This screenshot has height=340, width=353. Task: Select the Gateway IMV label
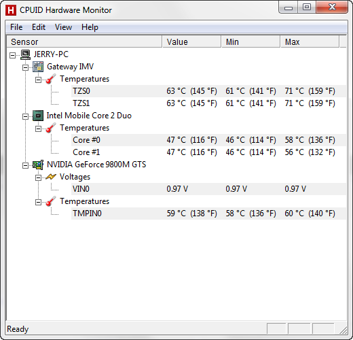pyautogui.click(x=70, y=67)
